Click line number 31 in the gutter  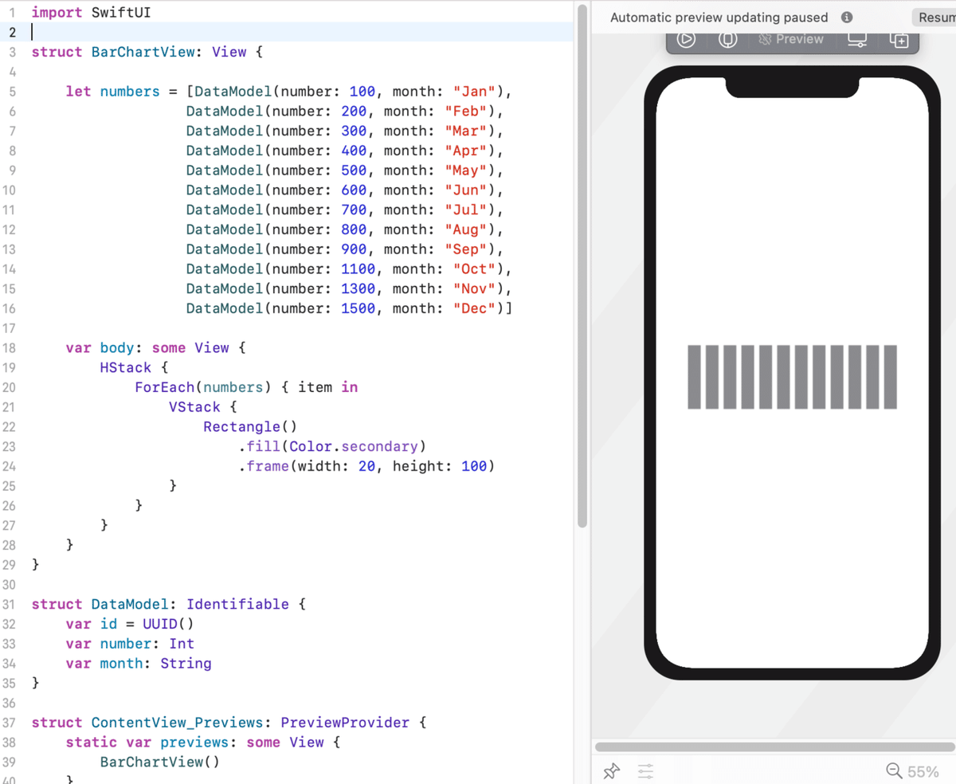(x=9, y=604)
